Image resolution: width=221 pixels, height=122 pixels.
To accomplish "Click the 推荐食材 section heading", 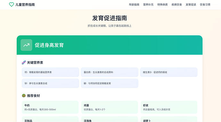I will pyautogui.click(x=33, y=96).
